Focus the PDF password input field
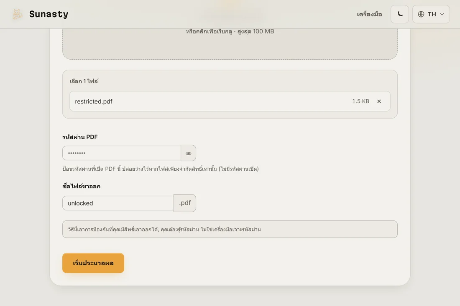This screenshot has height=306, width=460. [x=122, y=153]
